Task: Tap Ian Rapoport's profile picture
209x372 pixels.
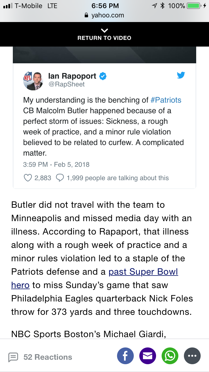Action: 33,80
